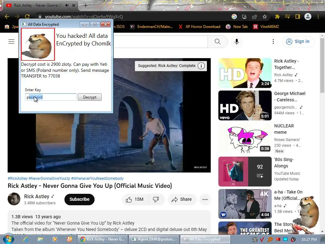This screenshot has width=325, height=244.
Task: Bookmark this page with the star icon
Action: coord(265,17)
